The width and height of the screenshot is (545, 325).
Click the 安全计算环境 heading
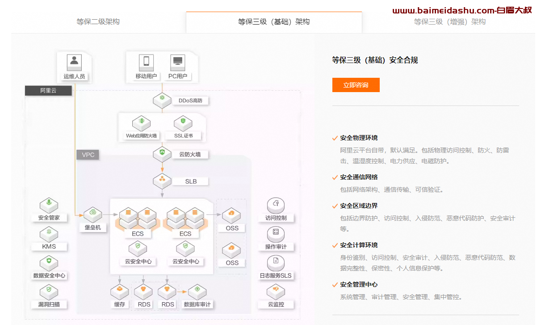click(359, 245)
